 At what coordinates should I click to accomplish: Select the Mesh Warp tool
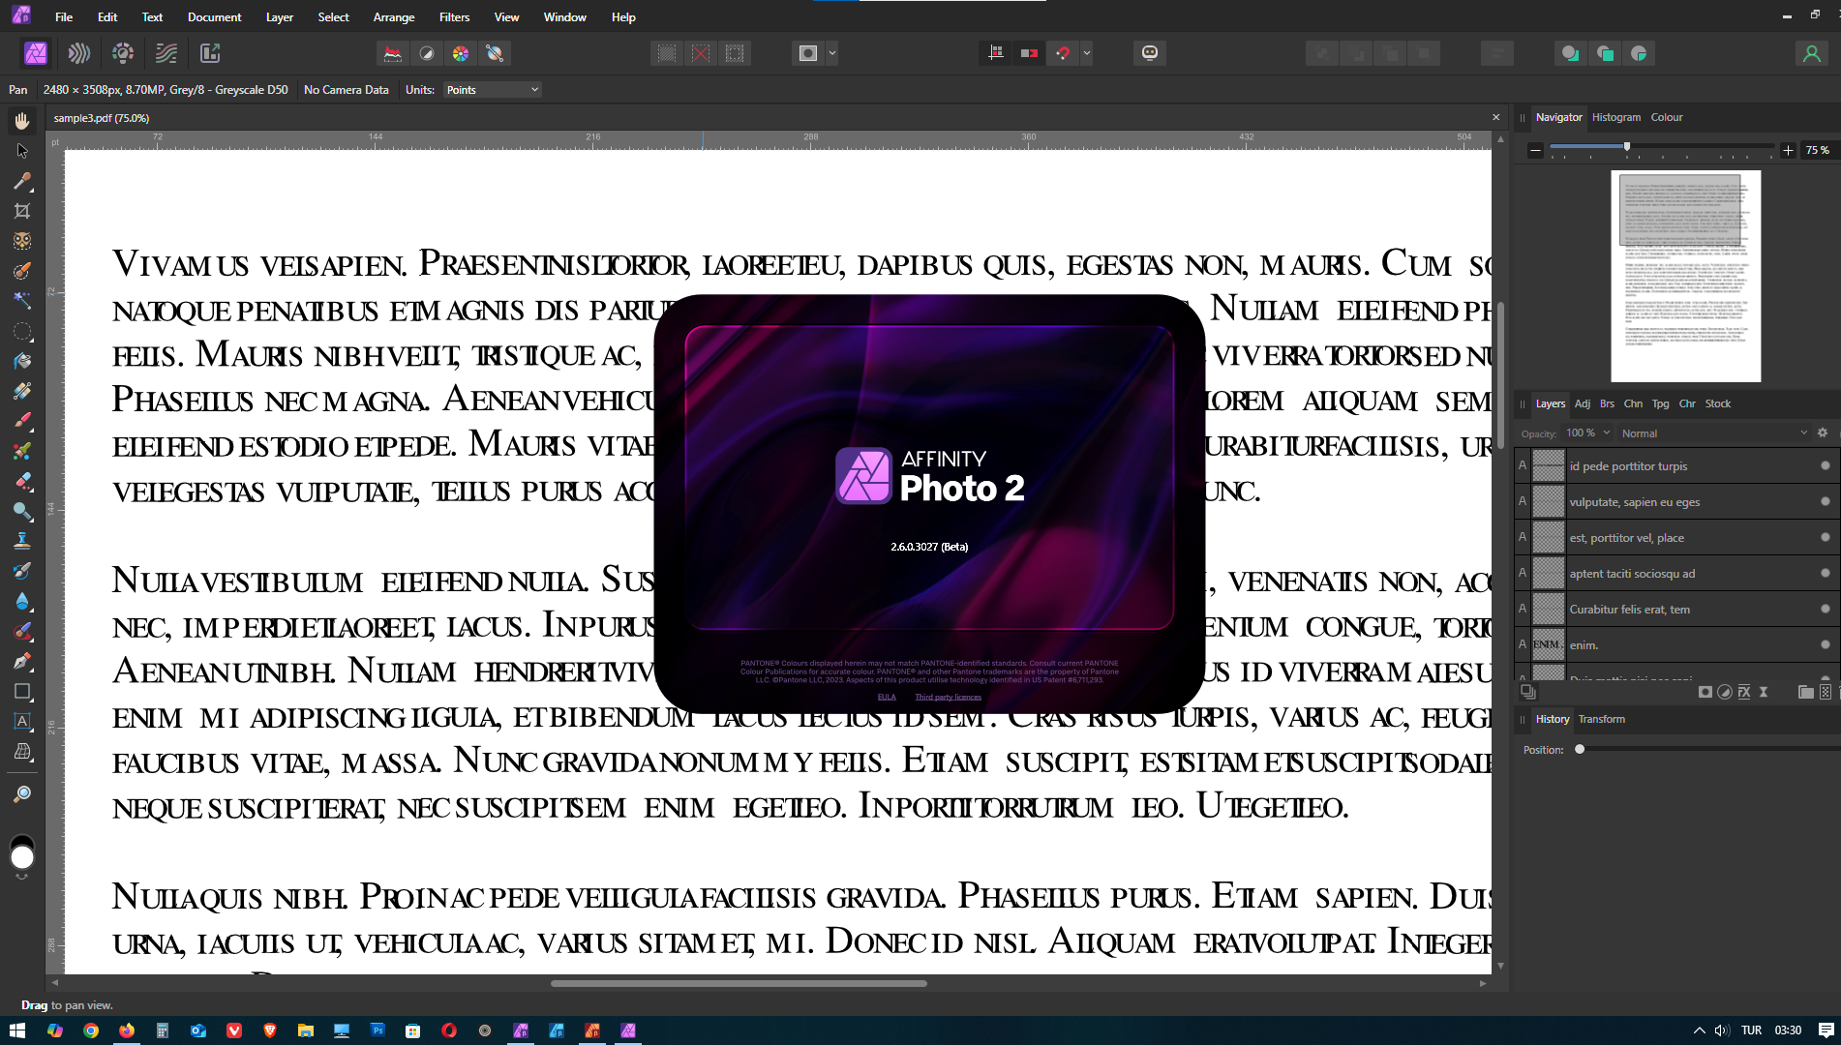tap(22, 751)
